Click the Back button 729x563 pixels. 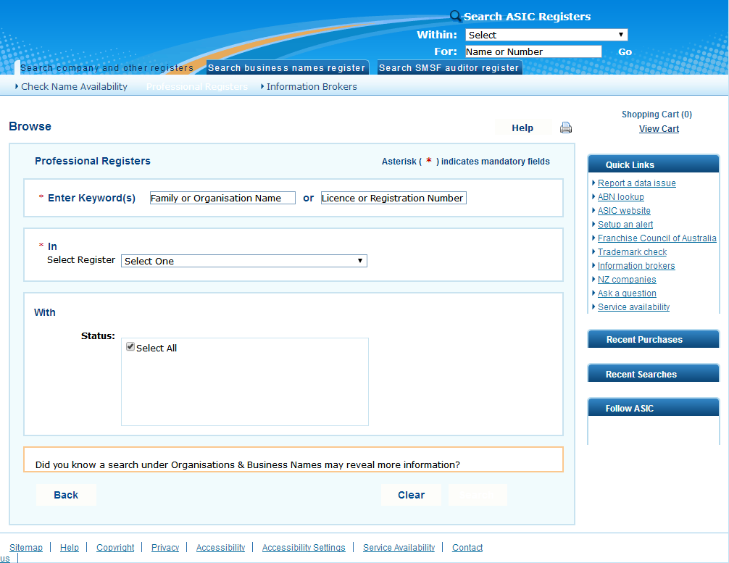point(66,495)
